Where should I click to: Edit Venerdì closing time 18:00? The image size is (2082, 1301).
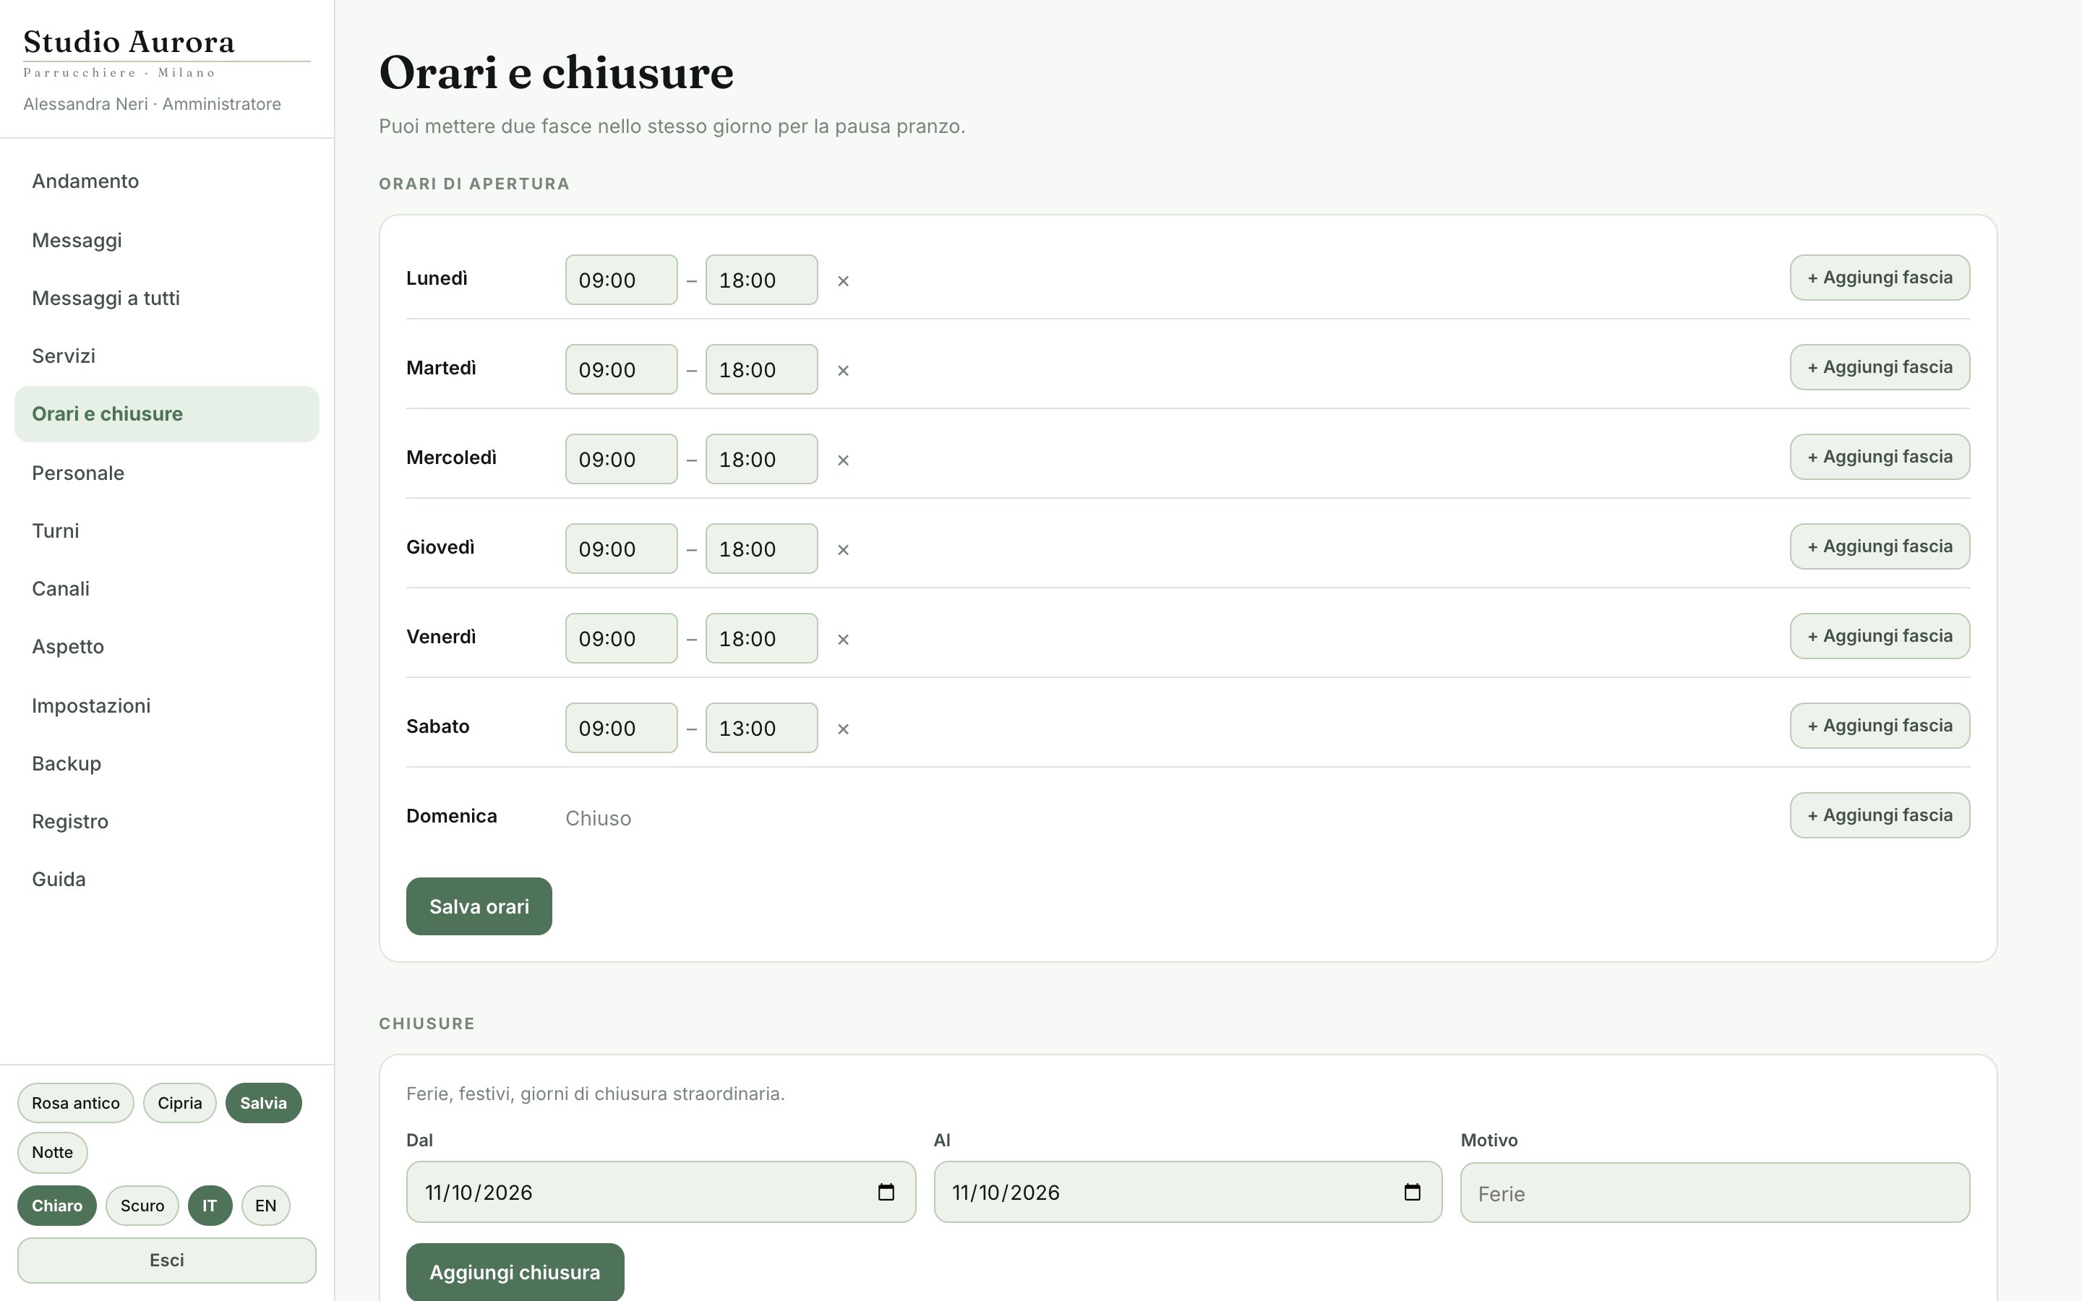[x=761, y=638]
